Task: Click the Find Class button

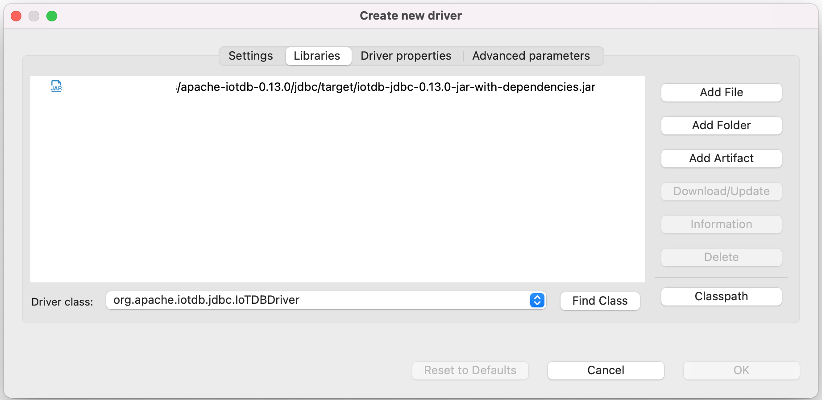Action: [x=600, y=301]
